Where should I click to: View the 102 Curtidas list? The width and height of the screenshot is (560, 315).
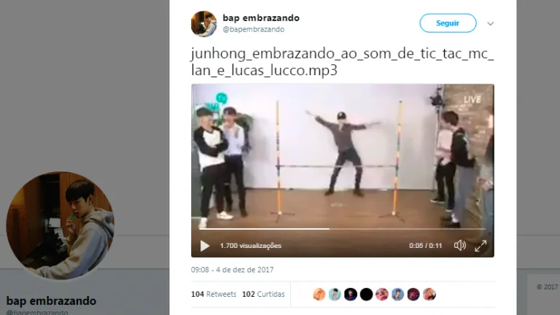click(x=263, y=295)
